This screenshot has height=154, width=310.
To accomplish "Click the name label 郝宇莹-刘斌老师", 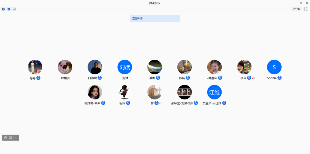I will click(182, 103).
